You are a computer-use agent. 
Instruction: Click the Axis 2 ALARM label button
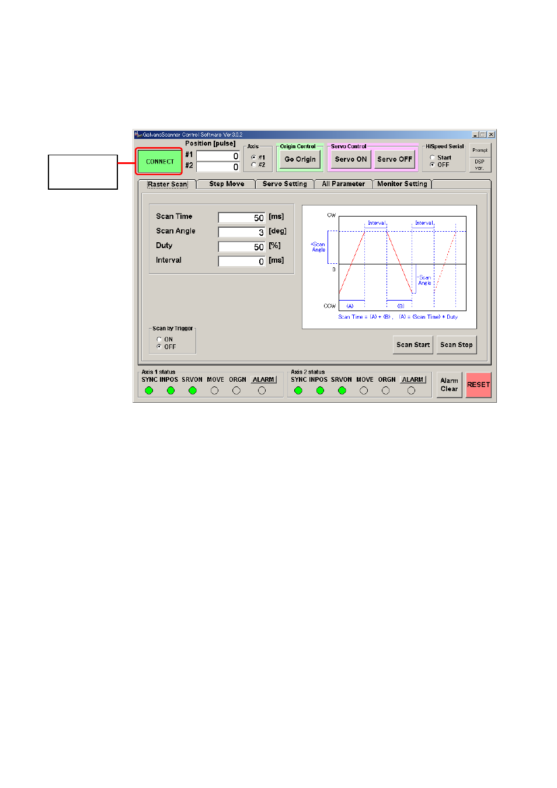(413, 379)
